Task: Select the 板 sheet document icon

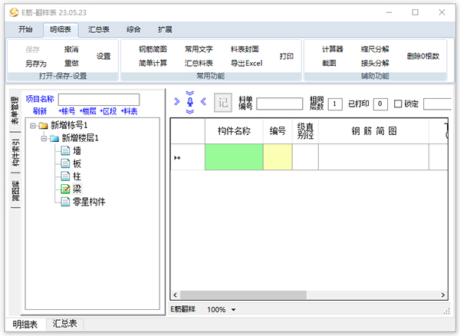Action: pos(65,163)
